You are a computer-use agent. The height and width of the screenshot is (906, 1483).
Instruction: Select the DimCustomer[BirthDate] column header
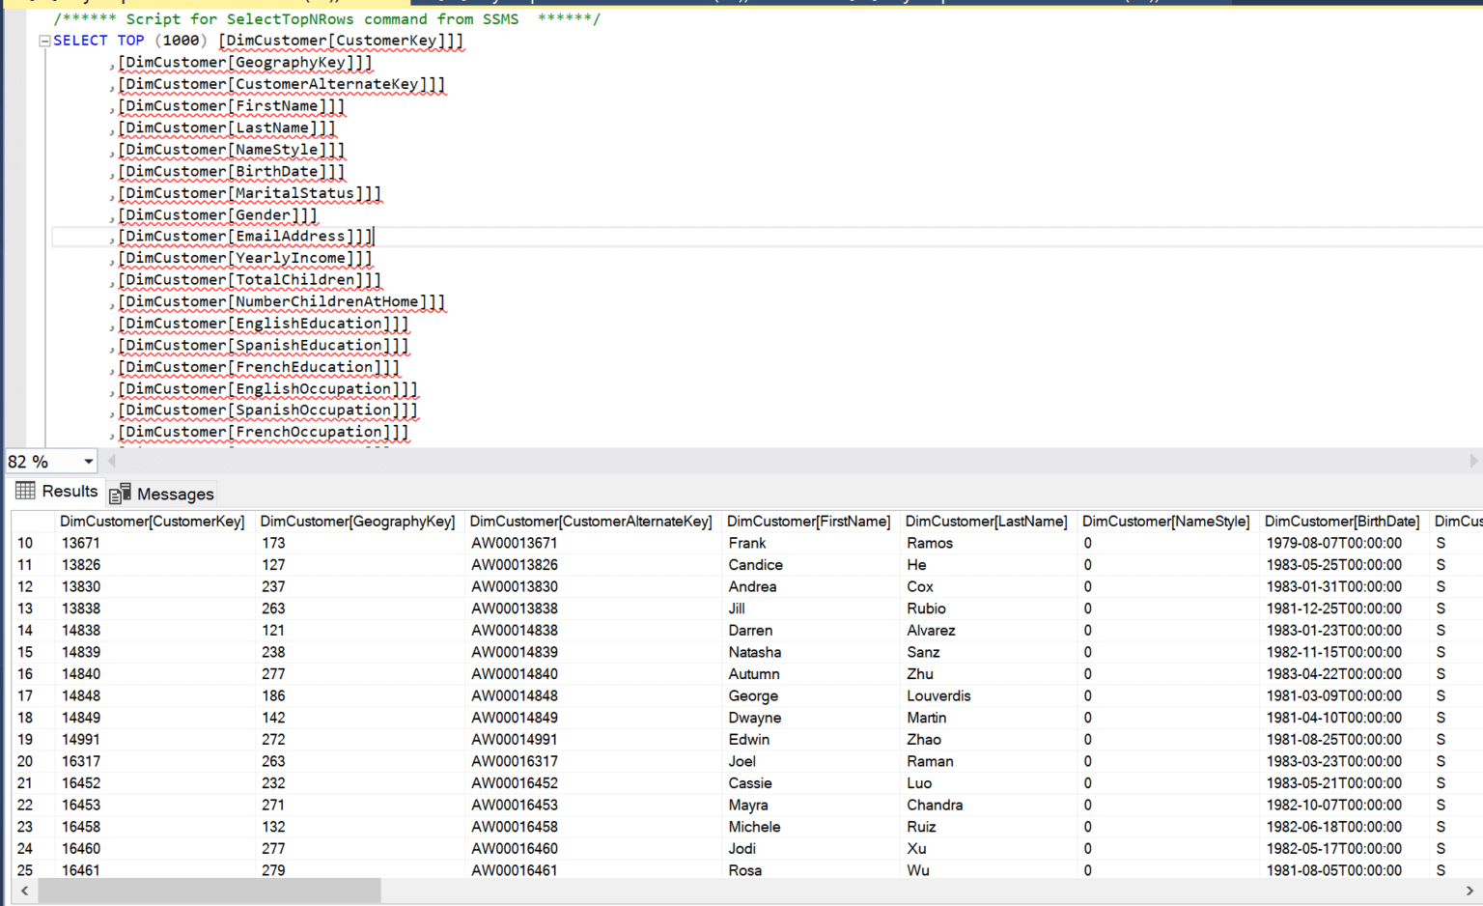click(1342, 521)
